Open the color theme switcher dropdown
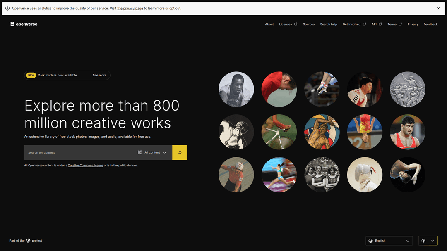The image size is (447, 251). [428, 241]
